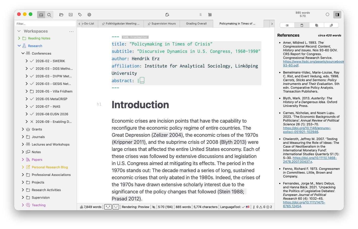Open the Grading Overall tab
The height and width of the screenshot is (229, 358).
point(196,24)
